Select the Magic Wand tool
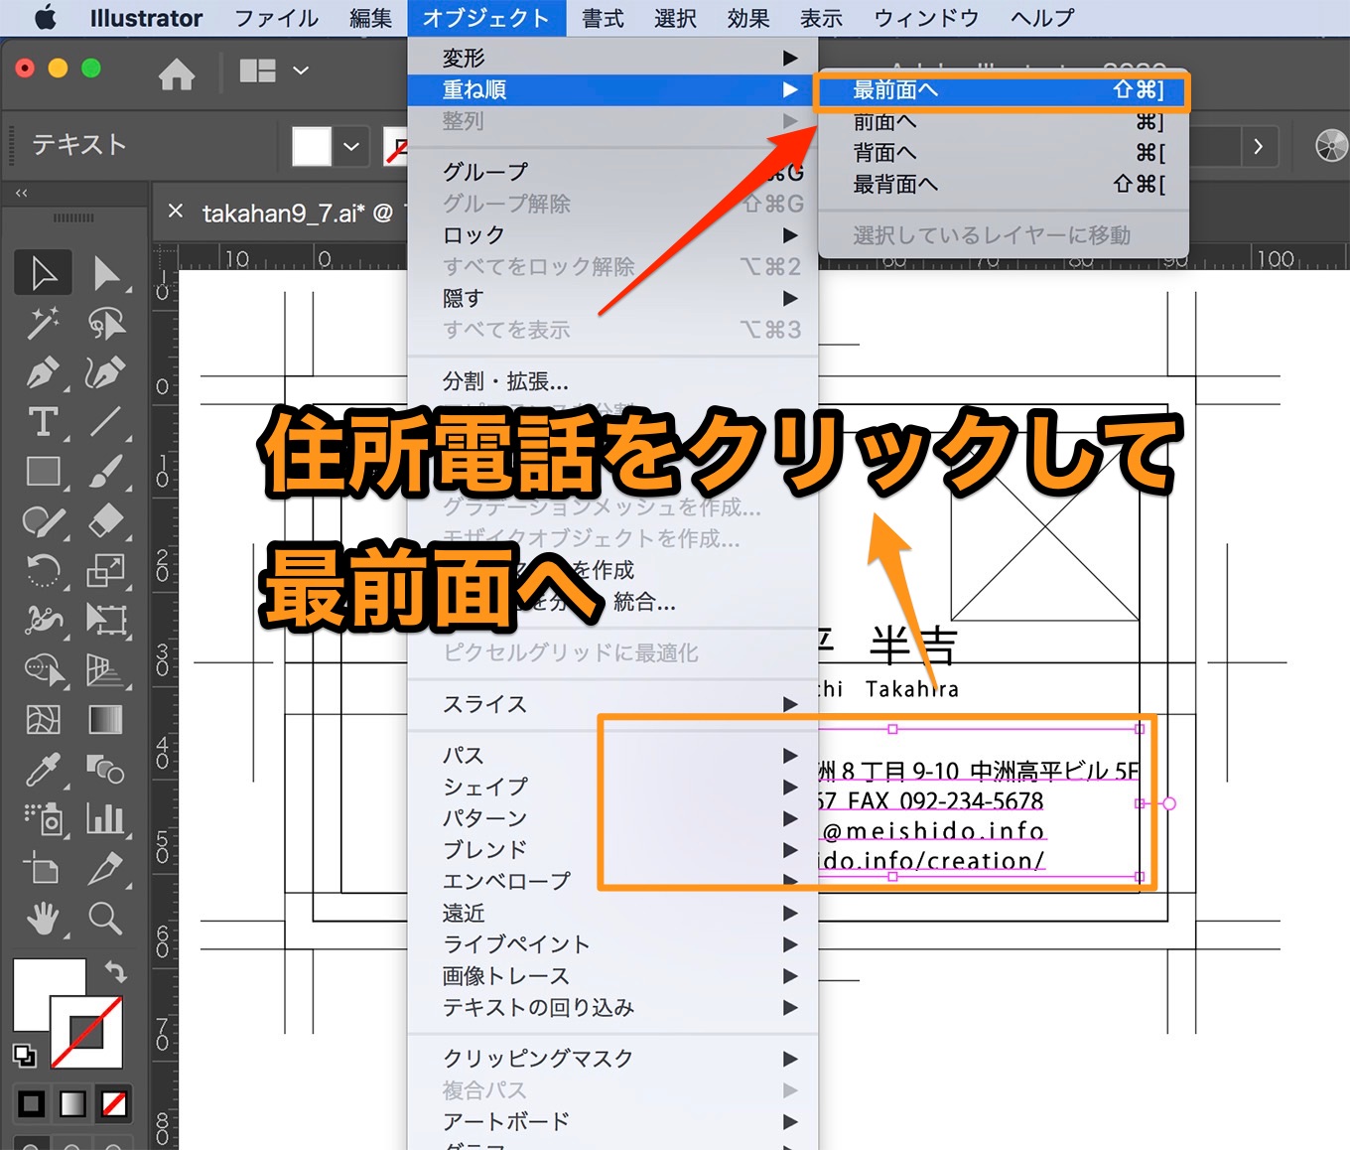Viewport: 1350px width, 1150px height. [x=43, y=323]
